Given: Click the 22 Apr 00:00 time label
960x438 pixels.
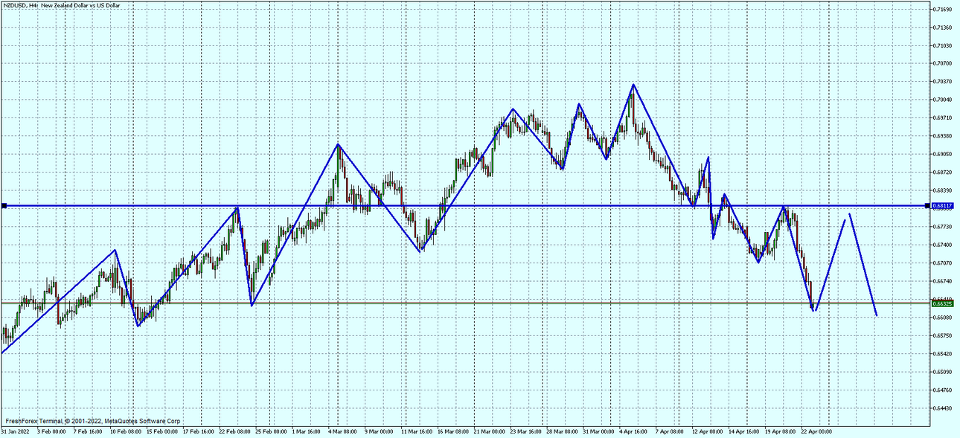Looking at the screenshot, I should [x=817, y=431].
